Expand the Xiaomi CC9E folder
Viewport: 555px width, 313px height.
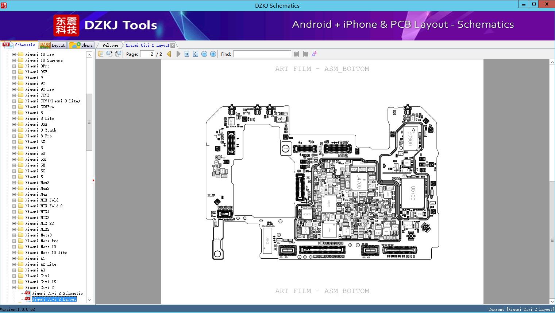coord(14,95)
